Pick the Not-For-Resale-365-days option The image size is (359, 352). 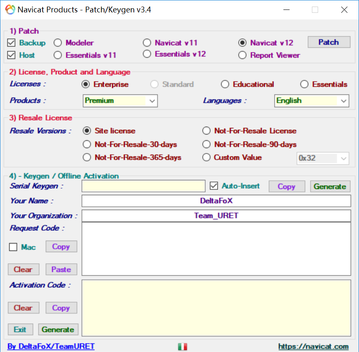(x=87, y=157)
